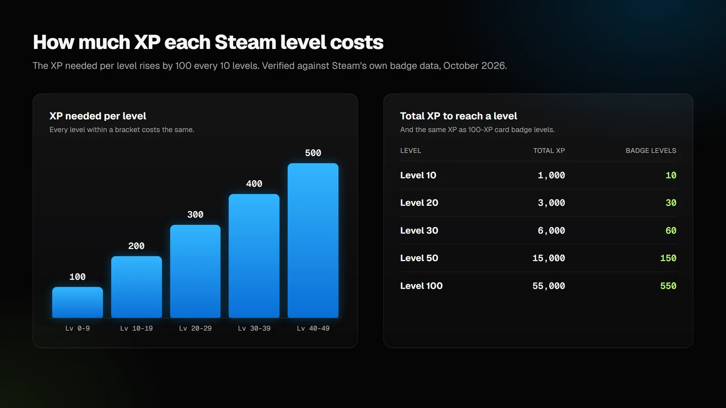Viewport: 726px width, 408px height.
Task: Click the main title about Steam level costs
Action: pos(208,42)
